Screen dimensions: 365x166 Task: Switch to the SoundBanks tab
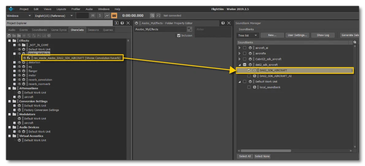point(39,30)
